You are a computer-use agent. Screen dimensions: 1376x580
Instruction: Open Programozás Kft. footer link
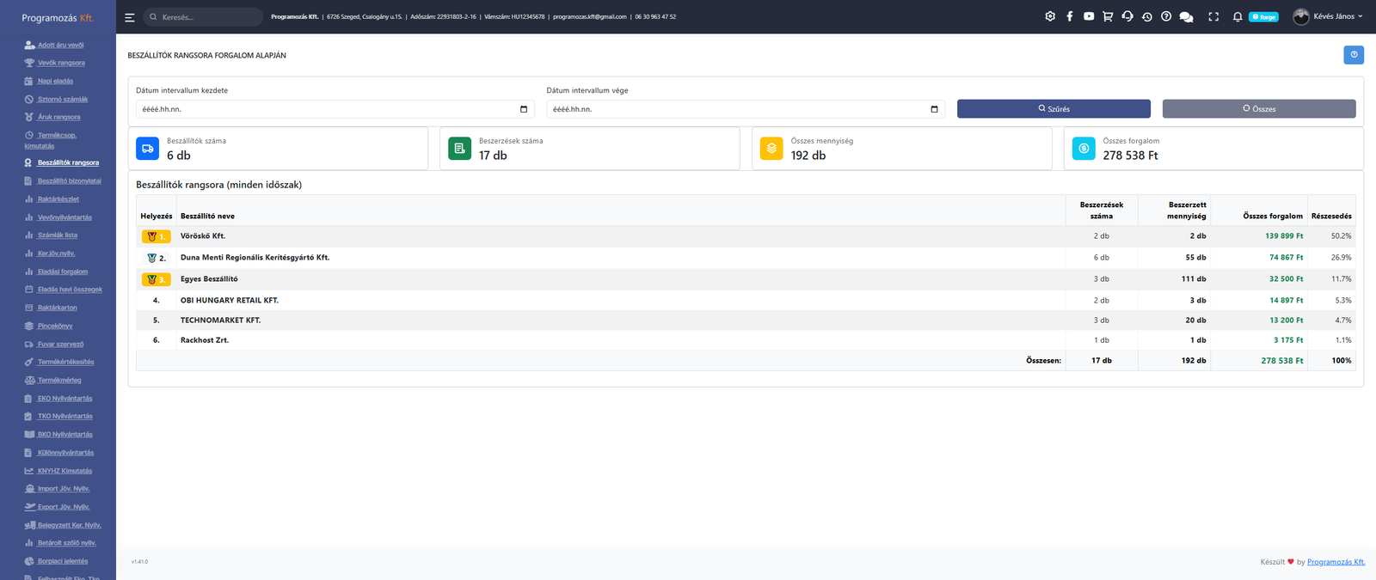[1336, 562]
